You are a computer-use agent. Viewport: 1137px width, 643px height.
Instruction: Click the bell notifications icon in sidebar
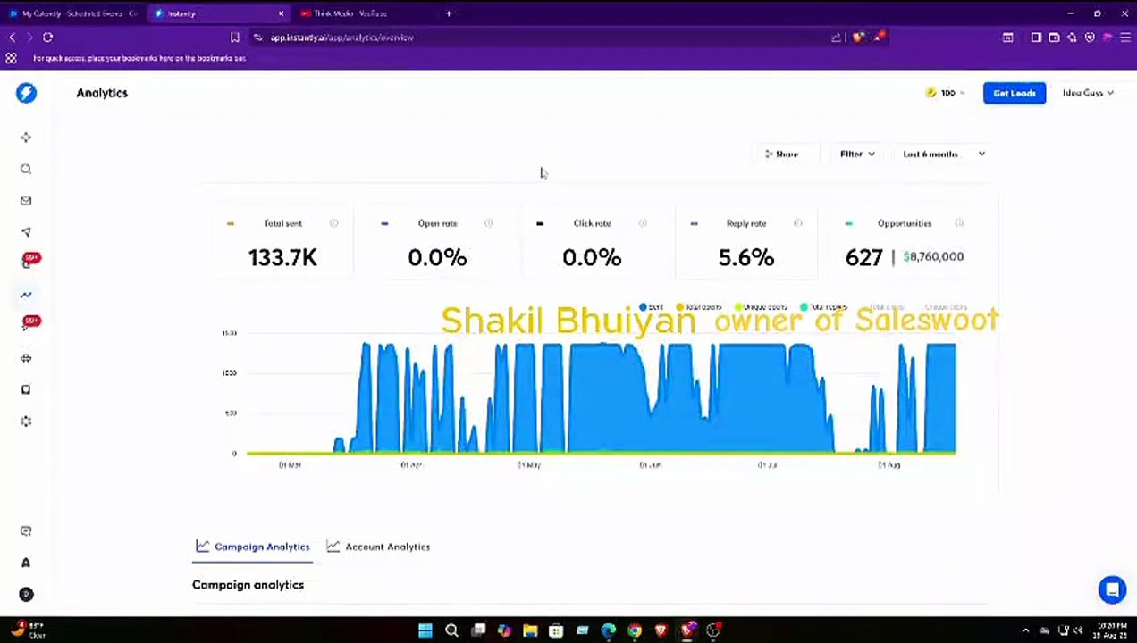pos(26,563)
